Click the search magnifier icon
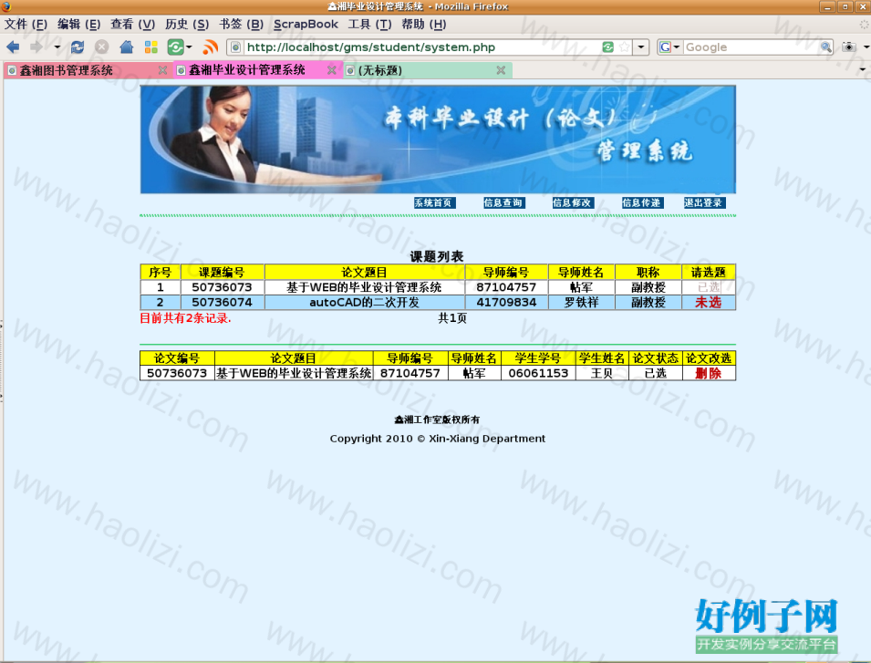This screenshot has width=871, height=663. 826,47
